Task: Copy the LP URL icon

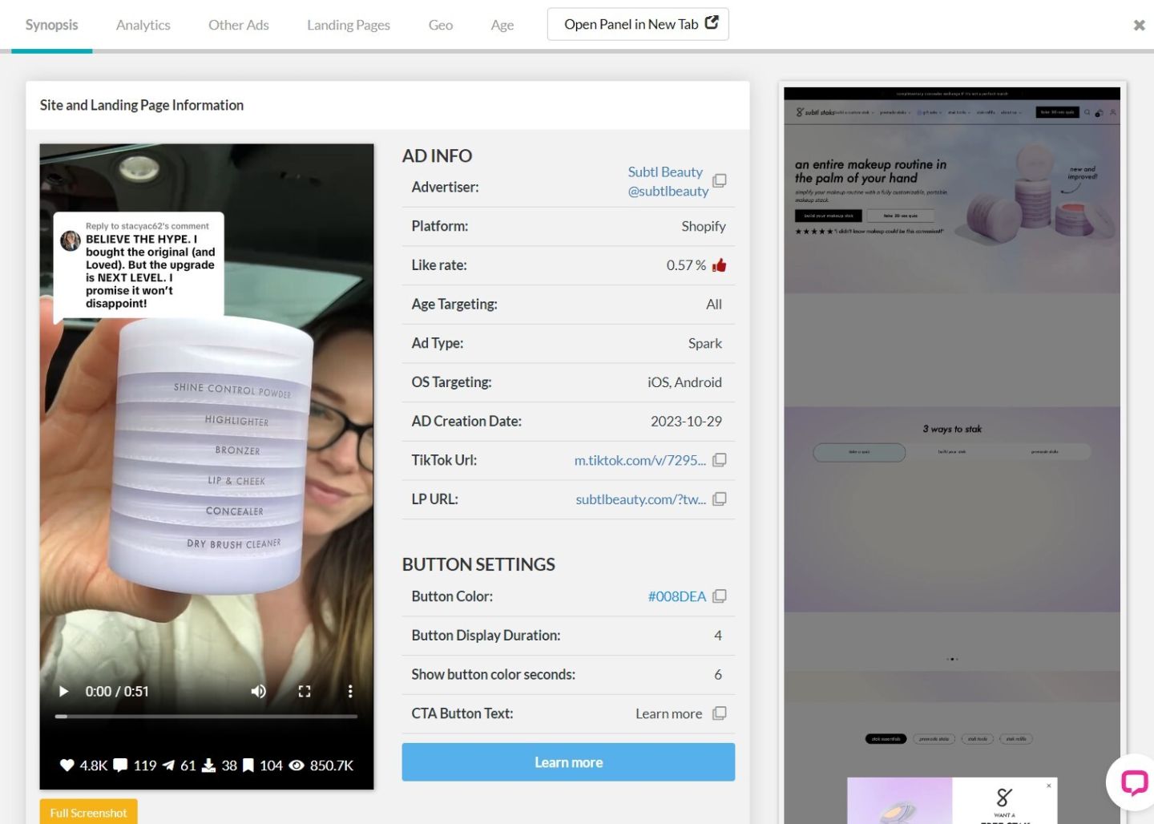Action: (x=719, y=499)
